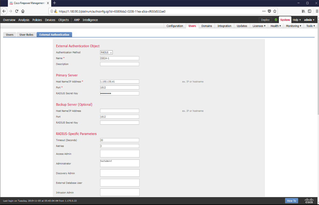Click the browser forward arrow

(11, 11)
